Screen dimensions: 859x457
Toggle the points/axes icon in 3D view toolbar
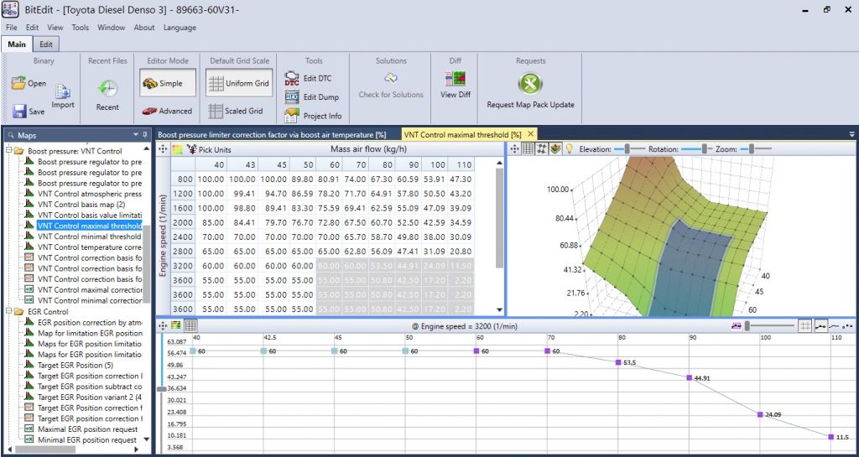coord(542,148)
